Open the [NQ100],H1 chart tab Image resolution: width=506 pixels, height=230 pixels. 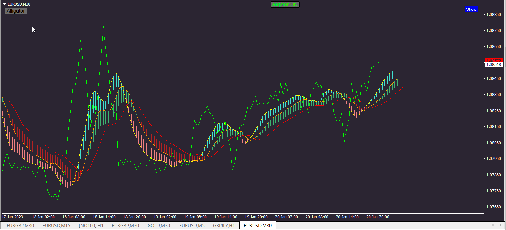[91, 226]
